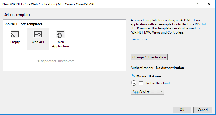Screen dimensions: 216x115
Task: Click the Microsoft Azure heading text
Action: [149, 76]
